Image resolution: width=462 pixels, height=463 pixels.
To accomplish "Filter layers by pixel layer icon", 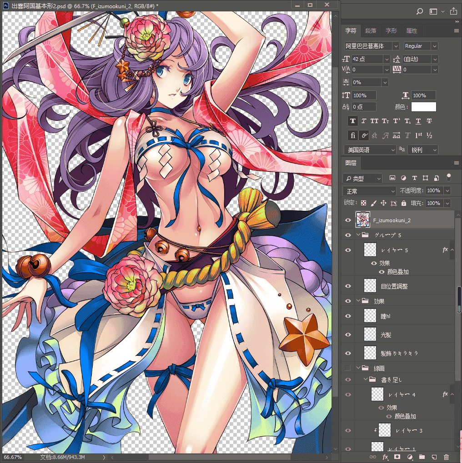I will [392, 178].
